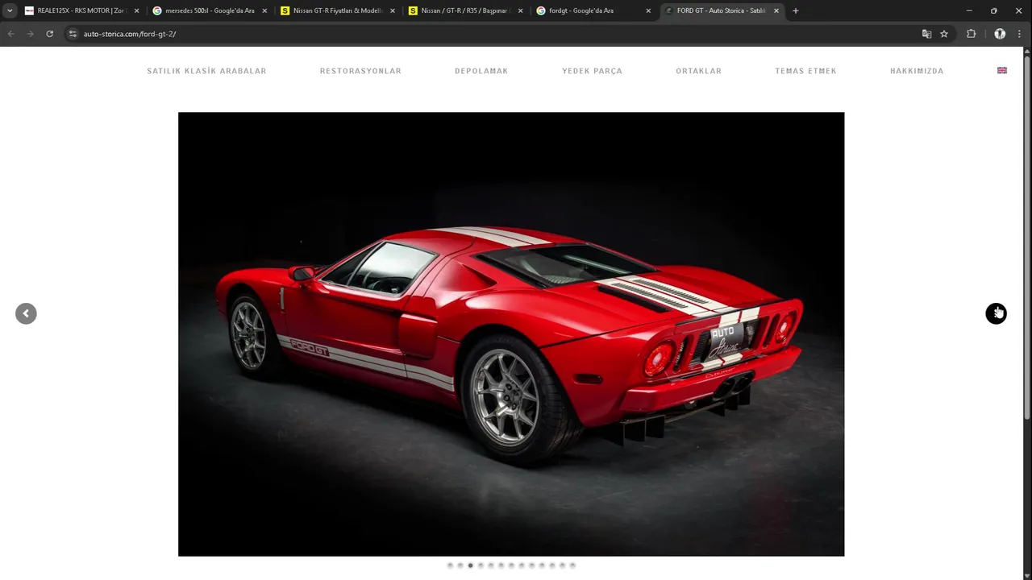The height and width of the screenshot is (580, 1032).
Task: Close the Nissan / GT-R / R35 tab
Action: click(520, 10)
